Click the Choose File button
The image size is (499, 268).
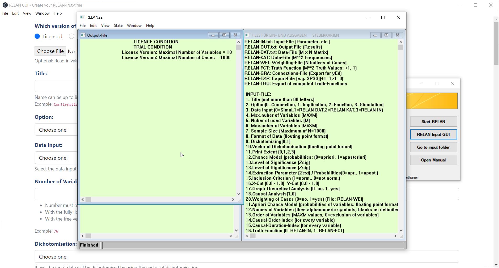pos(50,51)
